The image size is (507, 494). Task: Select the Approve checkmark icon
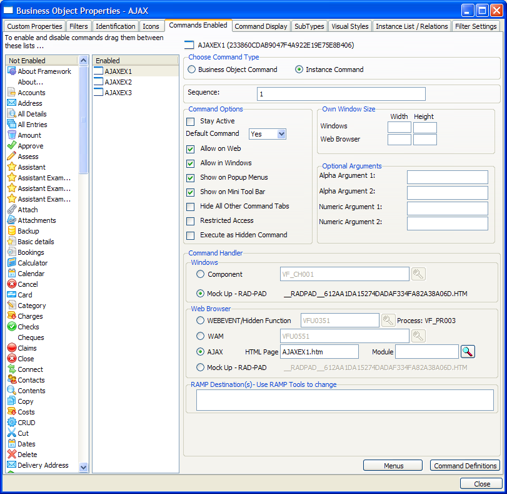[x=12, y=146]
